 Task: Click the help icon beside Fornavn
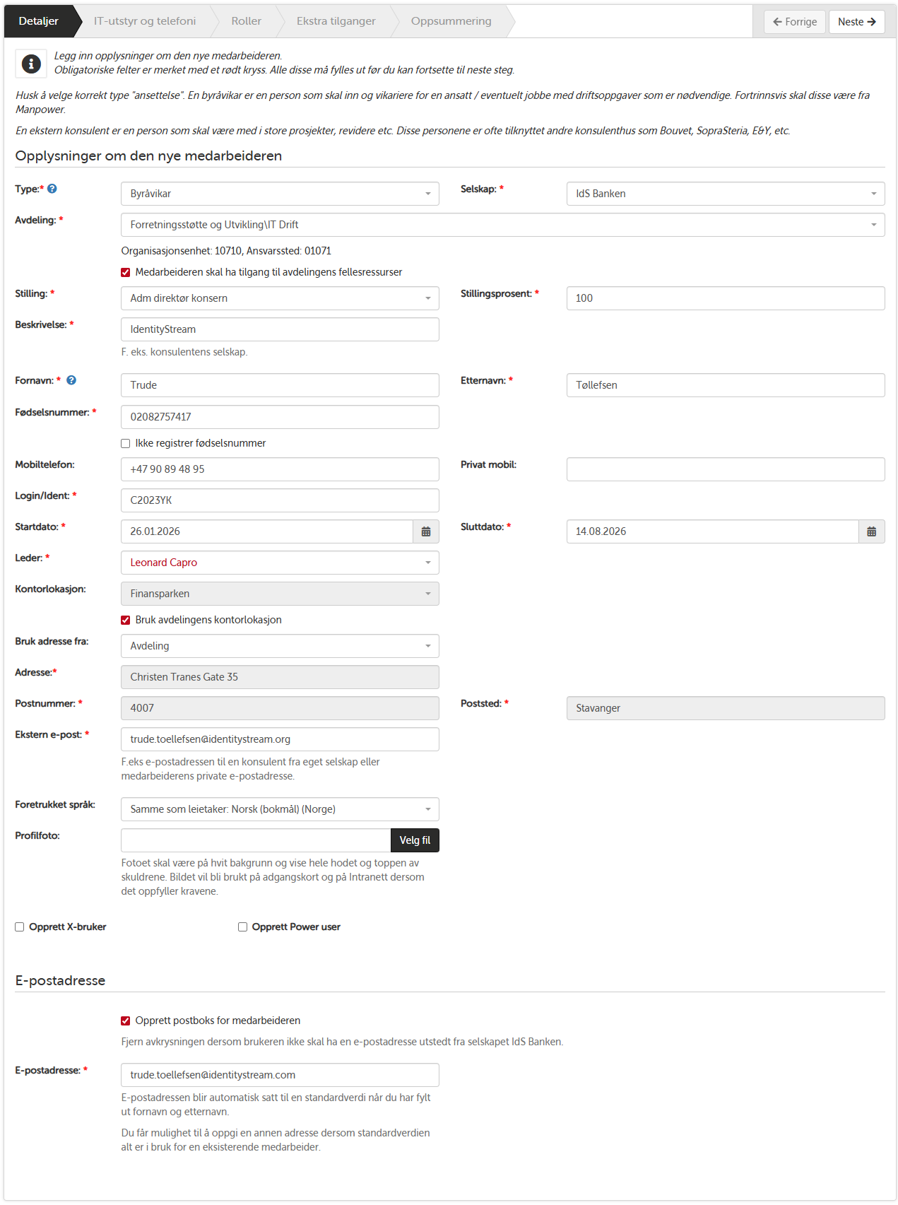pyautogui.click(x=71, y=380)
